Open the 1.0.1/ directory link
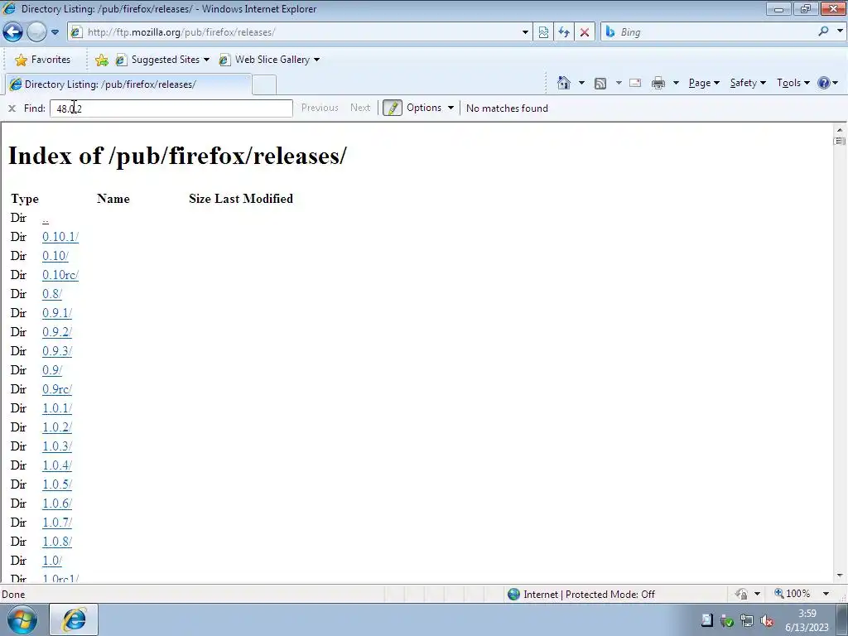This screenshot has width=848, height=636. click(57, 408)
